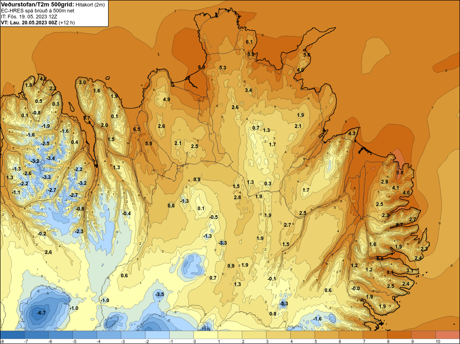This screenshot has height=344, width=460.
Task: Click the temperature value 9.8
Action: point(400,172)
